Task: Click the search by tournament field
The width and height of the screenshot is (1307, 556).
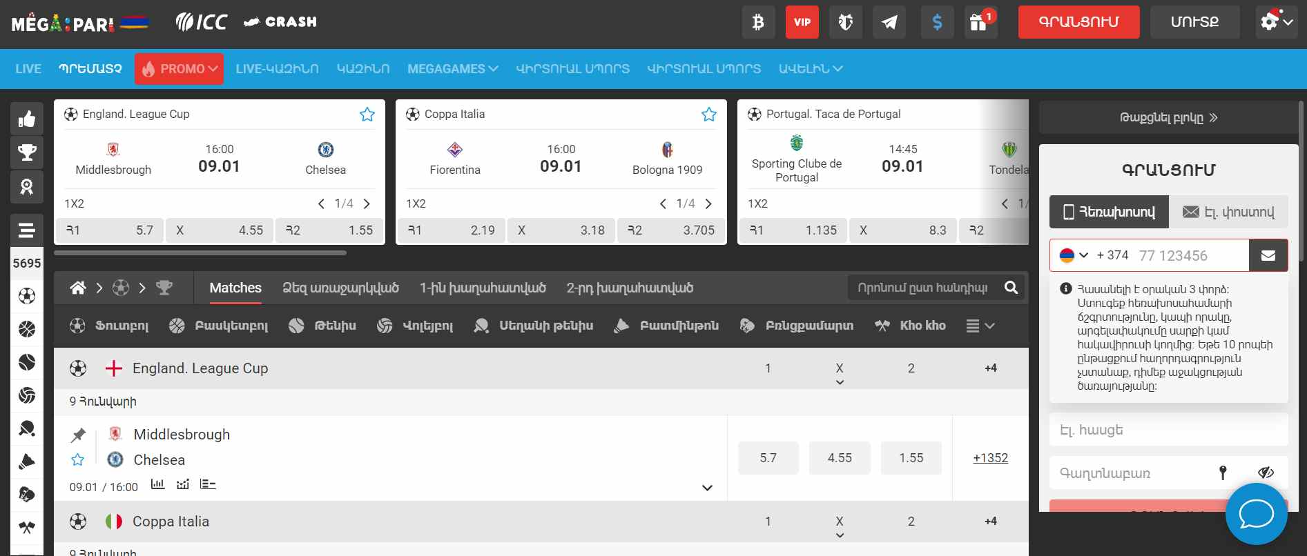Action: 922,288
